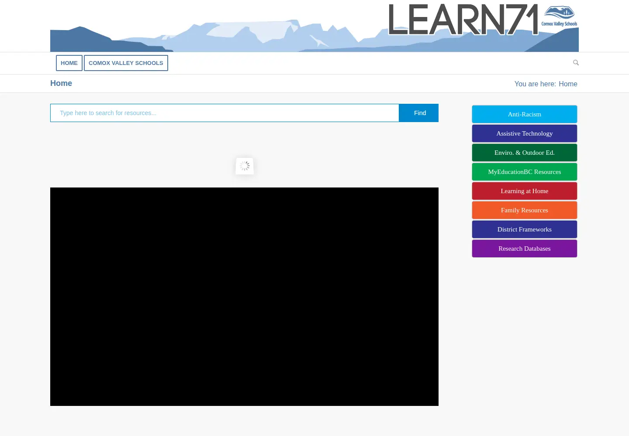Click the Home page title heading
The image size is (629, 436).
[x=61, y=83]
